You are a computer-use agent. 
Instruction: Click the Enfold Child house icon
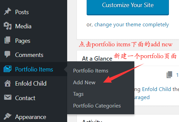click(7, 83)
